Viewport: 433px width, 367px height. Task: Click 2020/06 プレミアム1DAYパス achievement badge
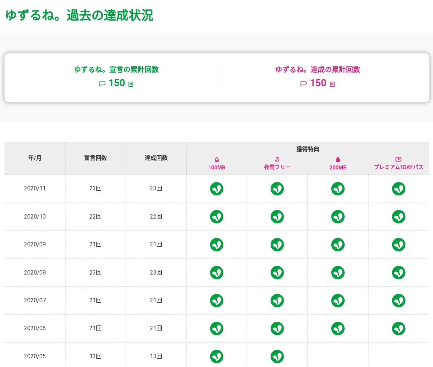coord(398,328)
